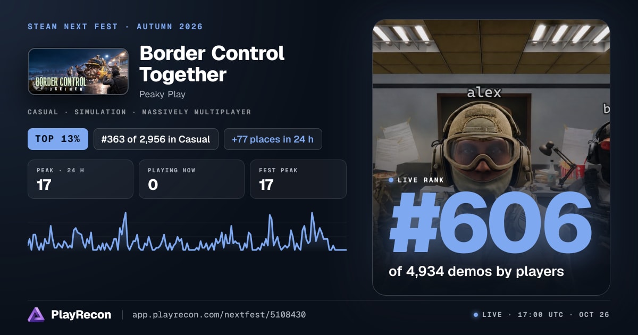Click the LIVE 17:00 UTC Oct 26 status

[x=541, y=315]
